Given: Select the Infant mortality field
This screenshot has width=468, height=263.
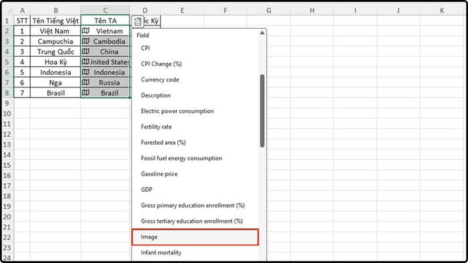Looking at the screenshot, I should pos(195,252).
